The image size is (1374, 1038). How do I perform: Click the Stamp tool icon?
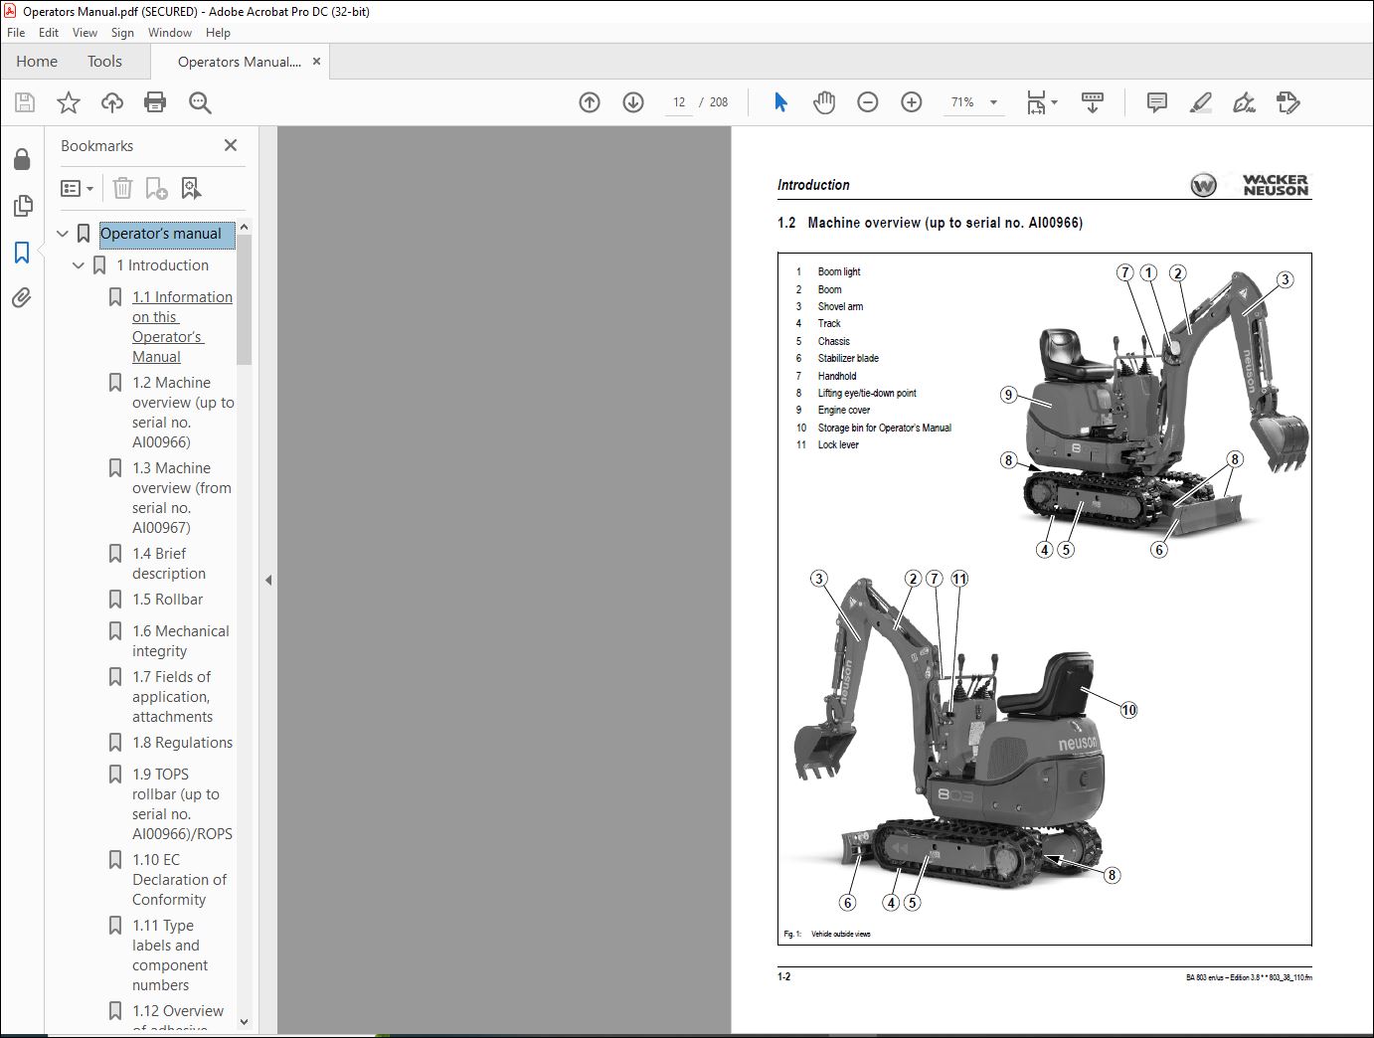(1288, 102)
